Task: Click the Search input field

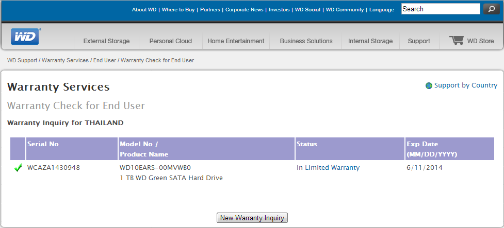Action: (440, 9)
